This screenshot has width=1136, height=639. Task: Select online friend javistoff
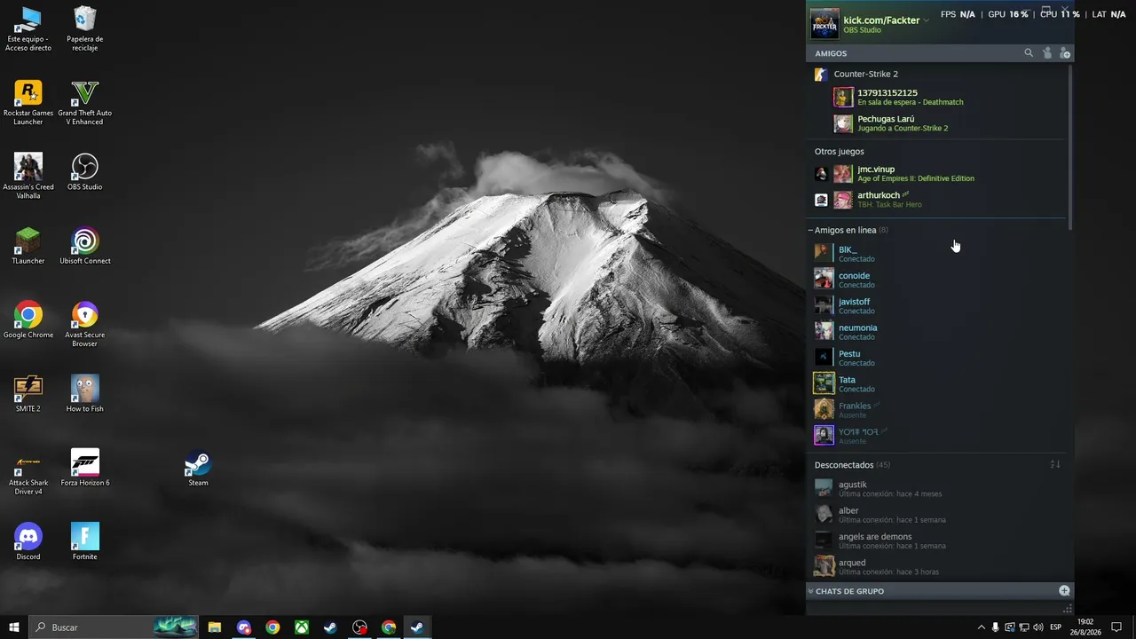[x=938, y=305]
